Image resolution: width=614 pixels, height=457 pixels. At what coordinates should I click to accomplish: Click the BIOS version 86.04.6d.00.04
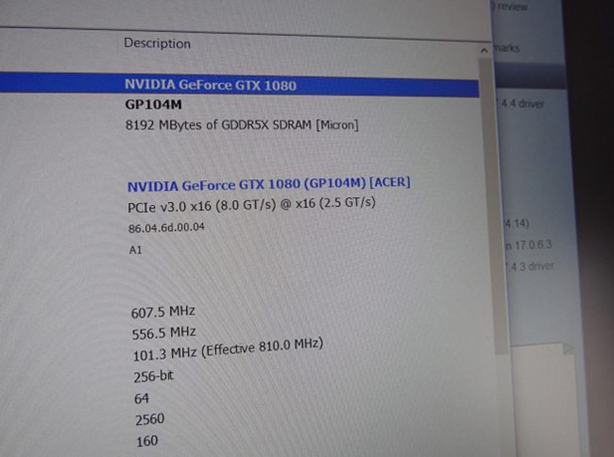tap(166, 228)
